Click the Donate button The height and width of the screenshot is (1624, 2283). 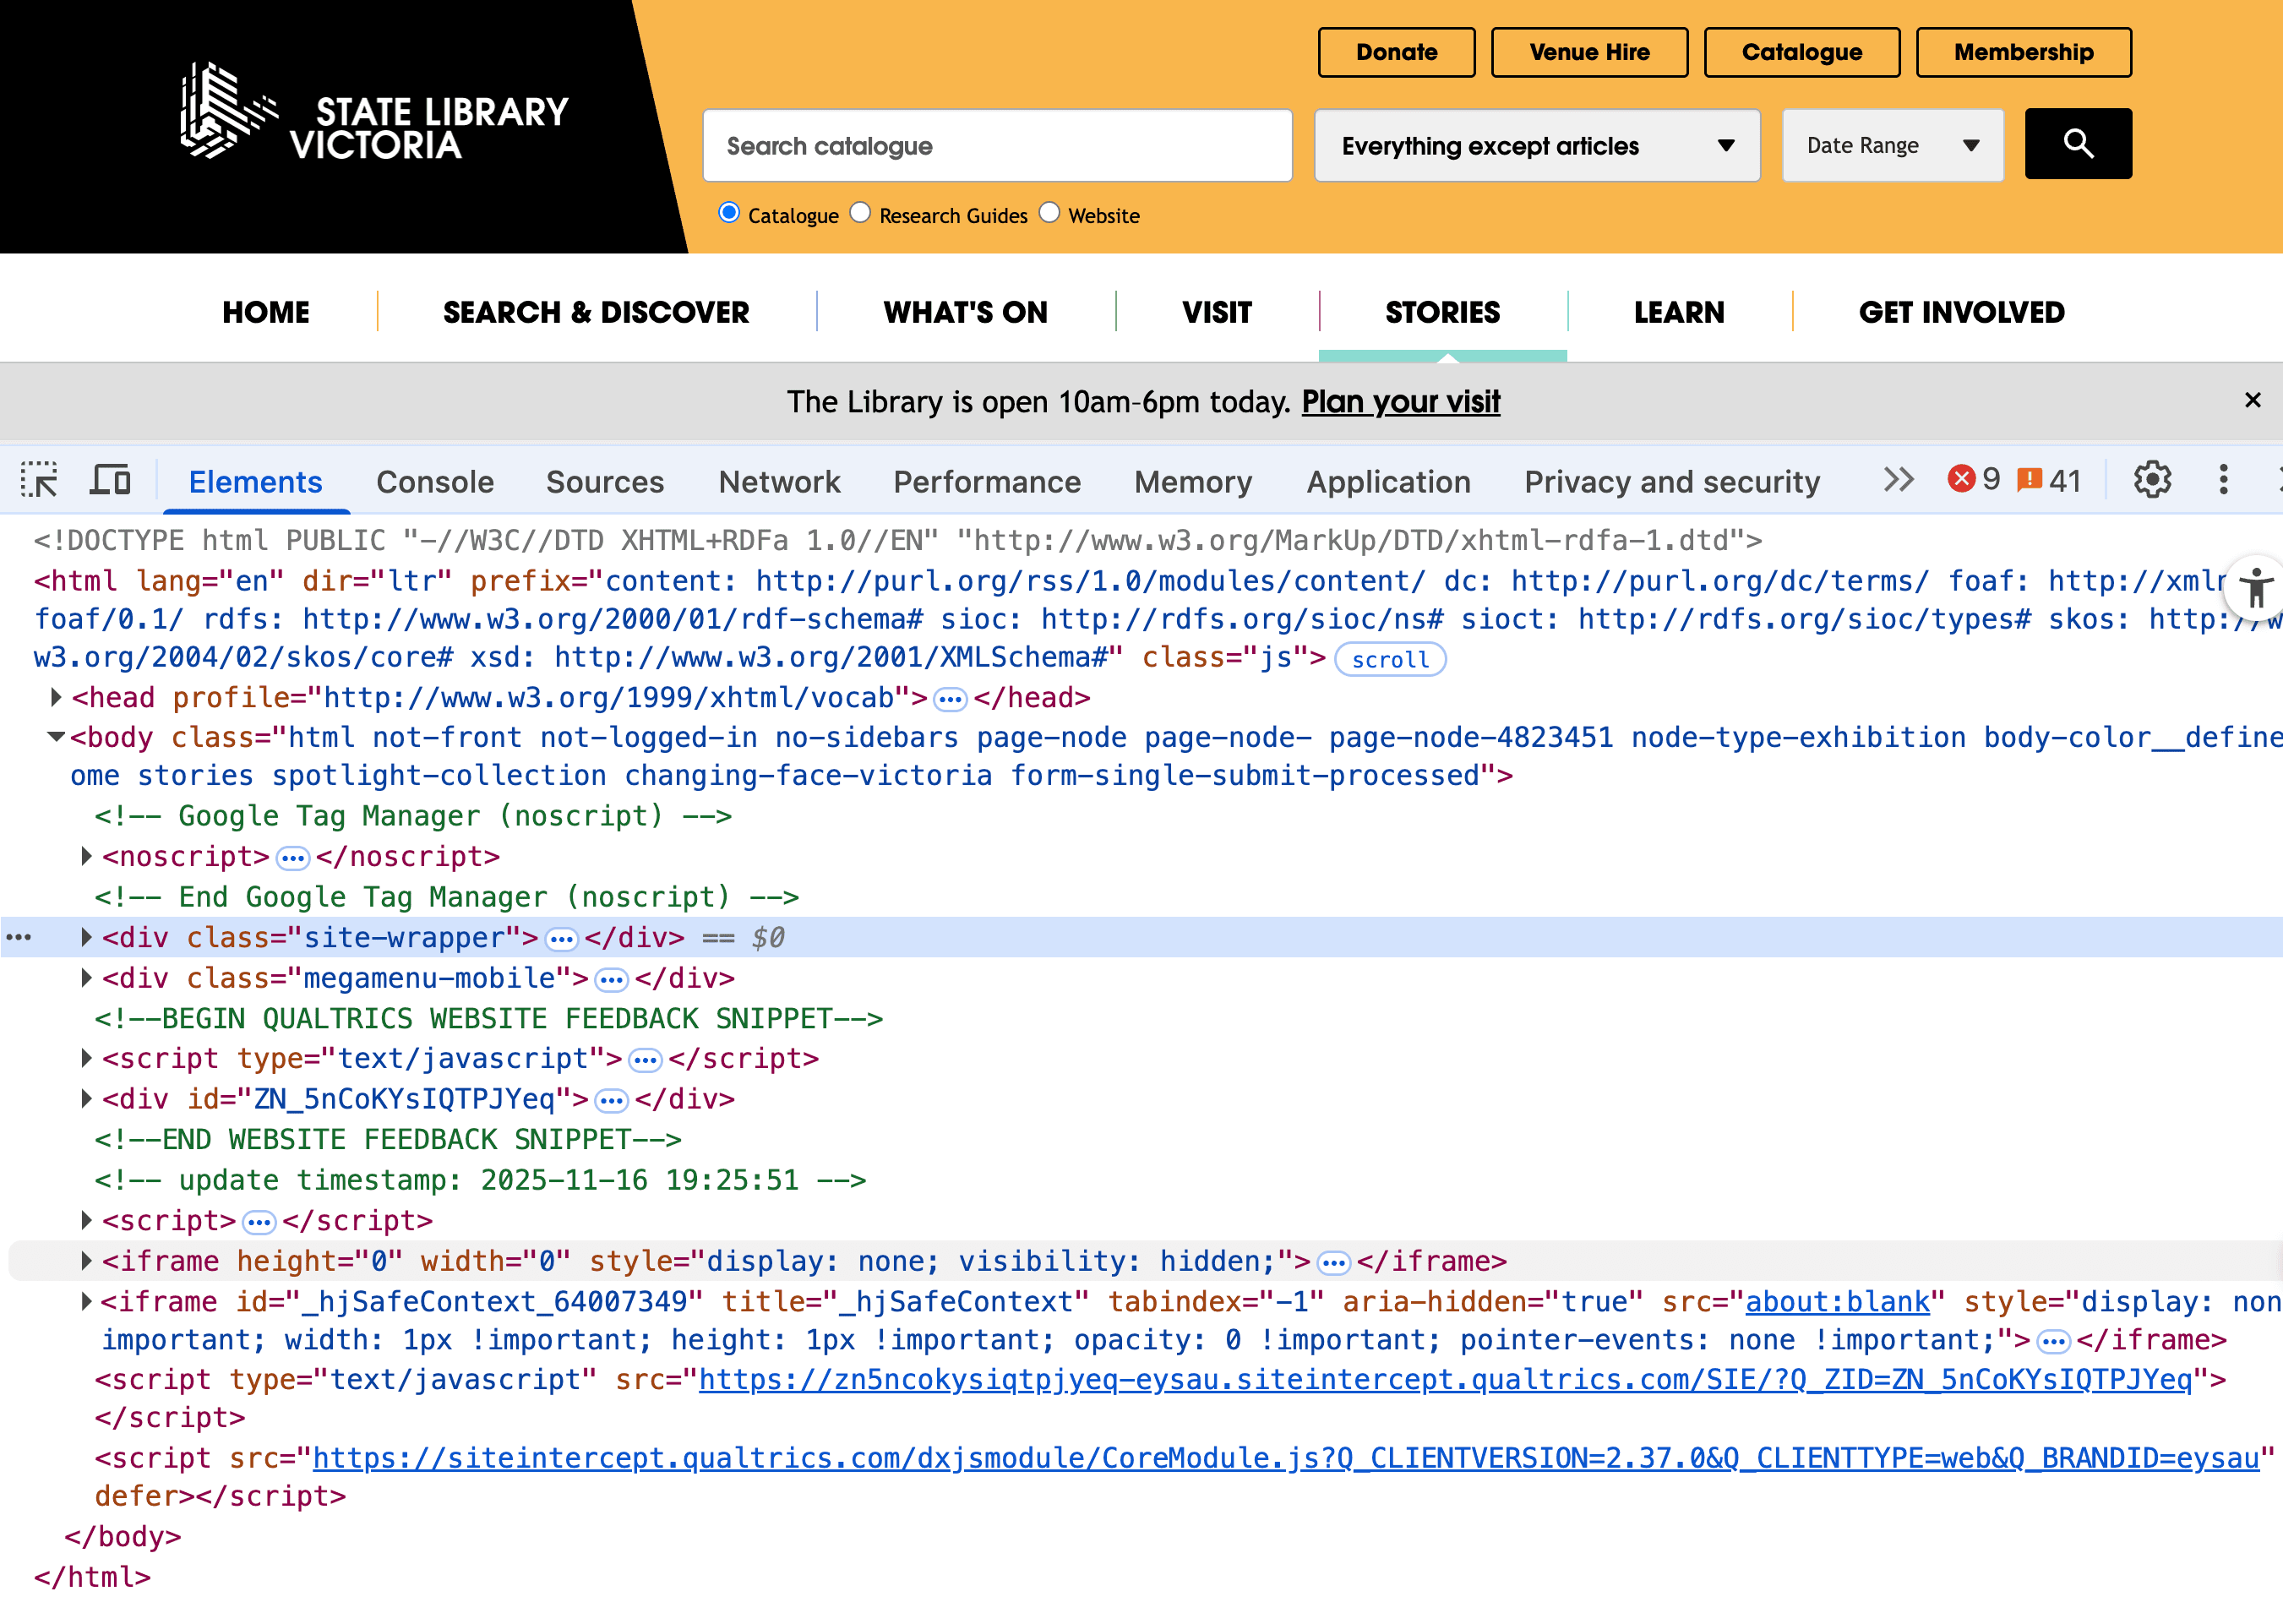point(1396,52)
